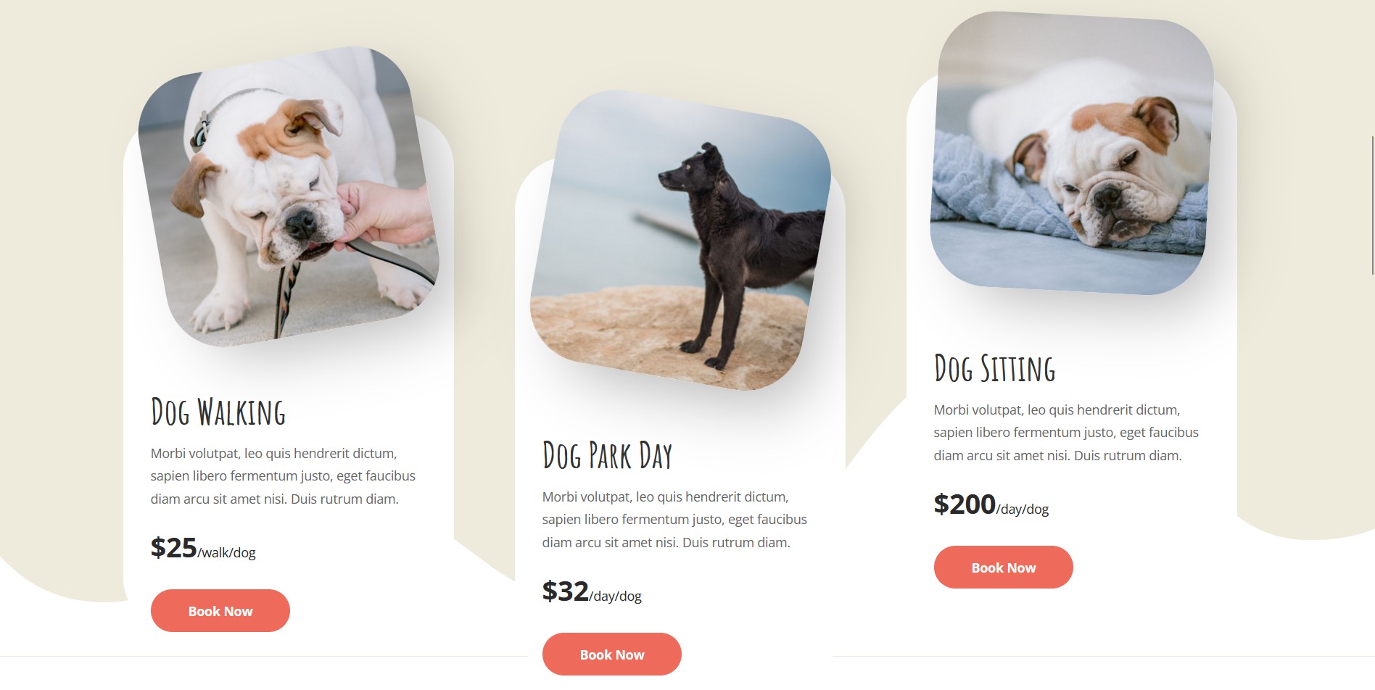1375x690 pixels.
Task: Book the Dog Park Day service
Action: pyautogui.click(x=612, y=654)
